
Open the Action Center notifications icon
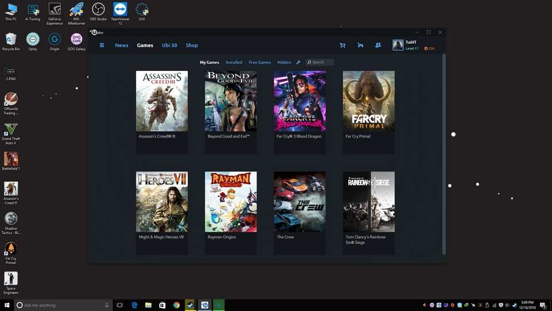pyautogui.click(x=543, y=305)
